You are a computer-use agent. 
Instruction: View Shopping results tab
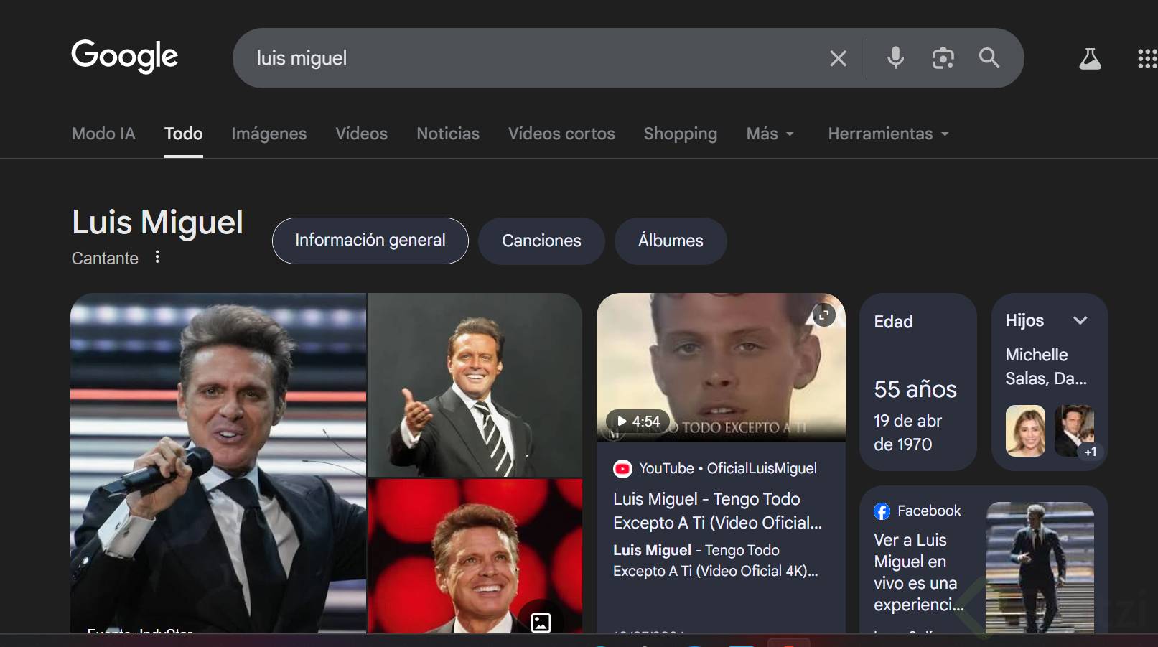tap(681, 134)
